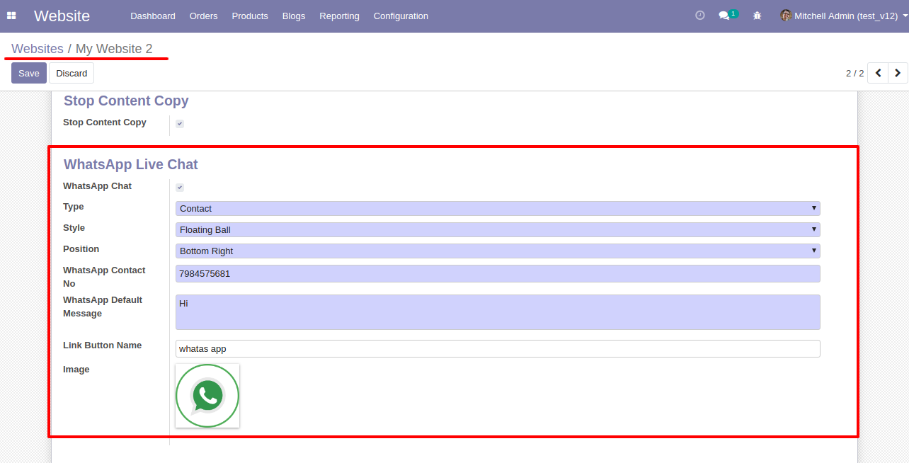Open the Style dropdown showing Floating Ball
The image size is (909, 463).
pos(498,229)
